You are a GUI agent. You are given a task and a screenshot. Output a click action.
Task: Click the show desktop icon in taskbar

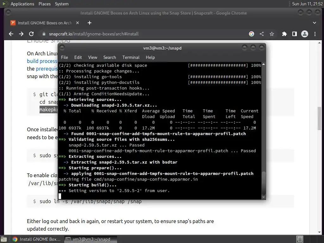[x=4, y=239]
